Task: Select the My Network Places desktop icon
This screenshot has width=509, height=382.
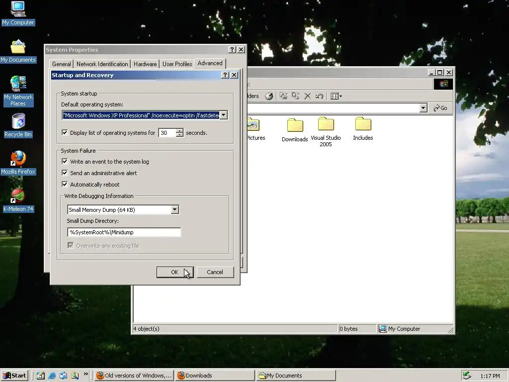Action: coord(18,92)
